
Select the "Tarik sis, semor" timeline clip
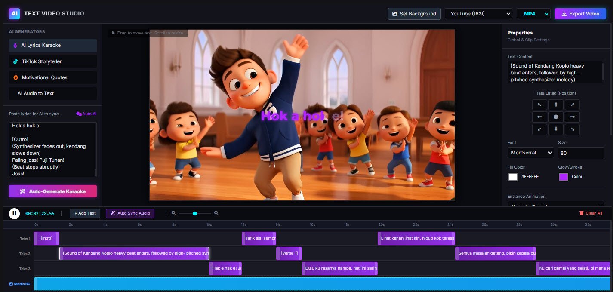259,238
